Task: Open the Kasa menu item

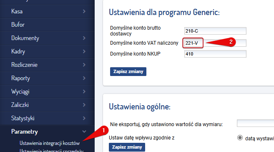Action: coord(47,11)
